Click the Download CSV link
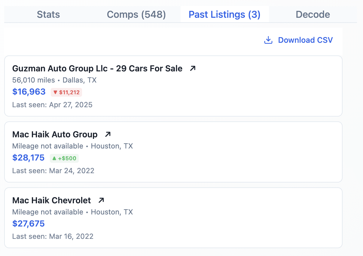 305,40
